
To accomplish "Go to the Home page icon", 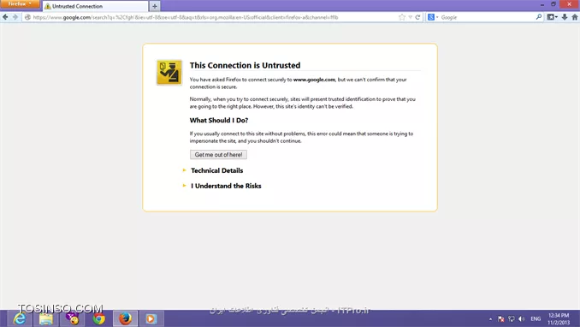I will [x=575, y=17].
